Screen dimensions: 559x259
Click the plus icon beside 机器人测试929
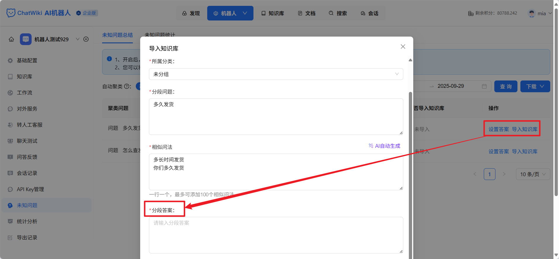pyautogui.click(x=86, y=39)
